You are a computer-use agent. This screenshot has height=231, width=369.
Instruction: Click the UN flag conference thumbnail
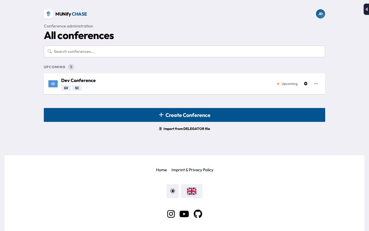tap(53, 84)
